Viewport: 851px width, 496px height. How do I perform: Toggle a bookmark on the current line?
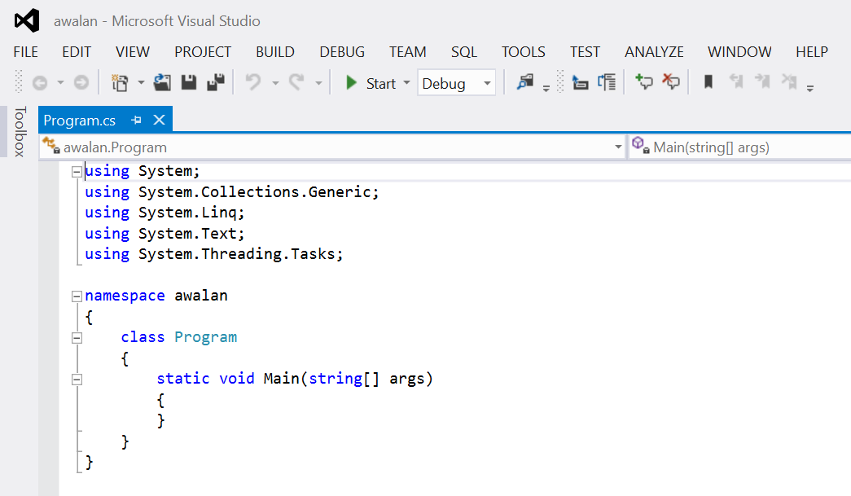[708, 82]
